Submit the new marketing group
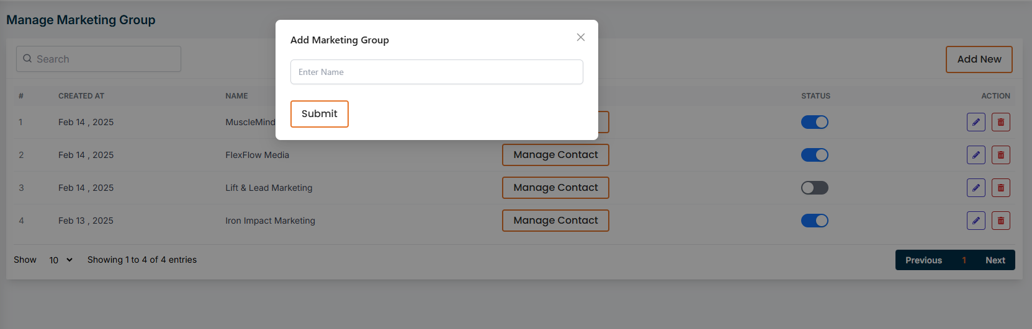 tap(319, 114)
